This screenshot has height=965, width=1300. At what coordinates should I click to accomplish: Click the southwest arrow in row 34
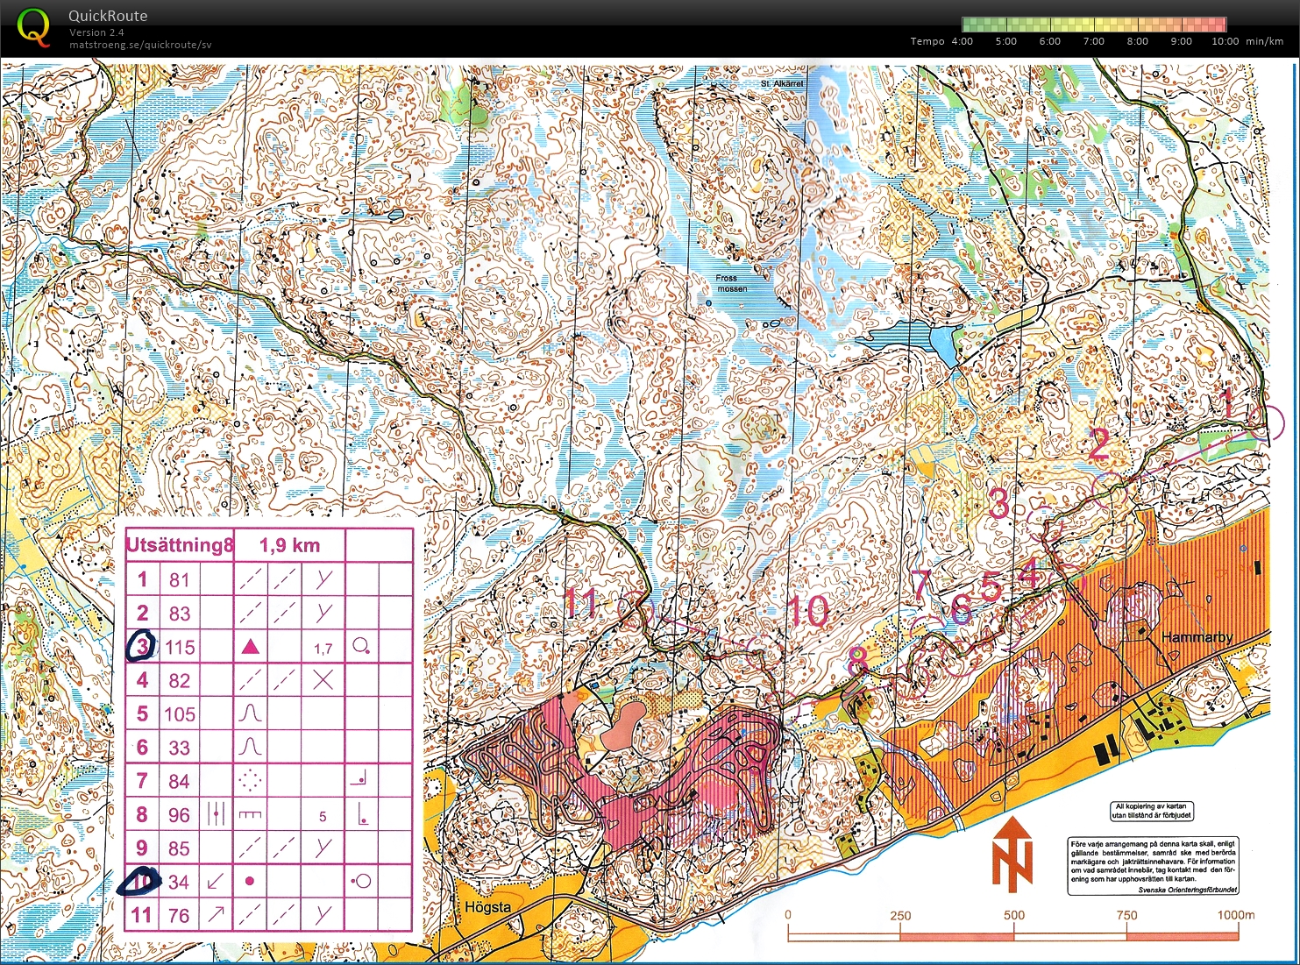tap(216, 881)
